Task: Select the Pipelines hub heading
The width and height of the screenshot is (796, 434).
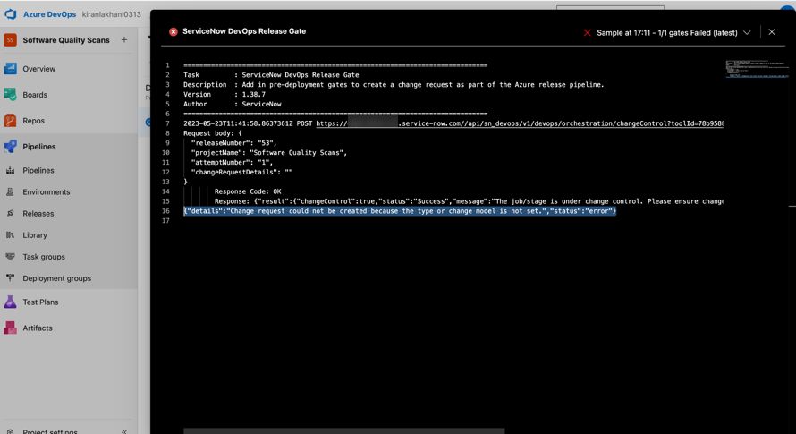Action: [39, 147]
